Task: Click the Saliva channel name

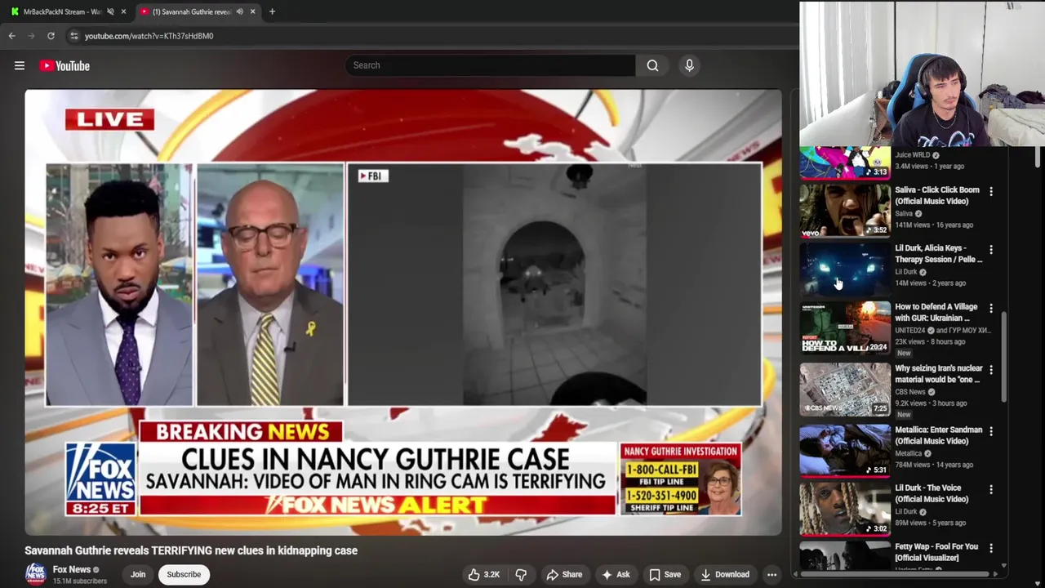Action: [904, 213]
